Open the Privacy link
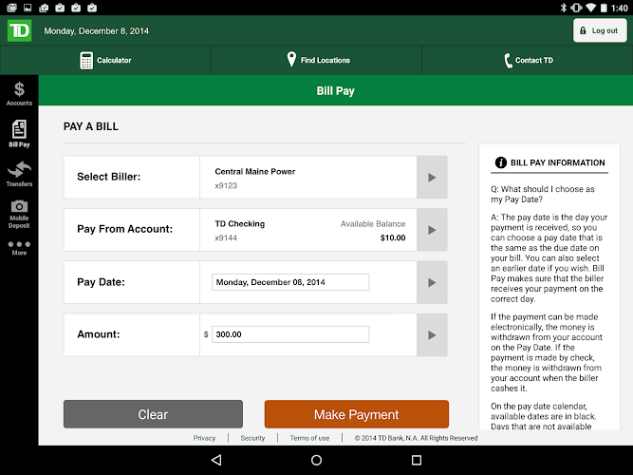Screen dimensions: 633x475 204,438
